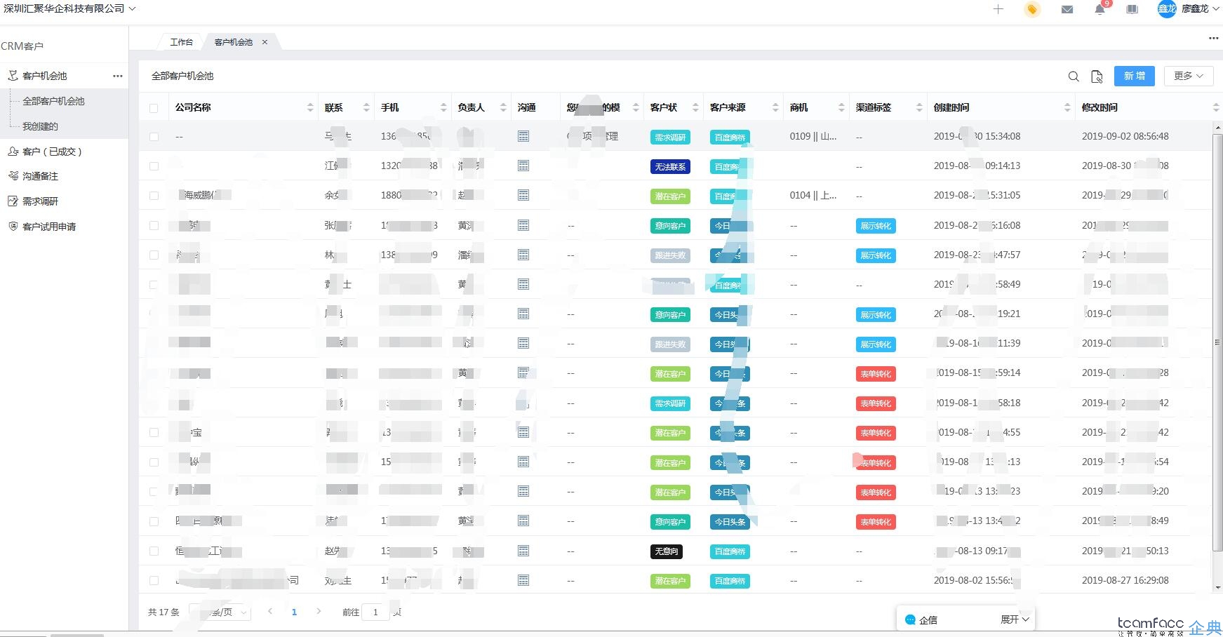Image resolution: width=1223 pixels, height=637 pixels.
Task: Click the vertical scrollbar of the table
Action: point(1217,342)
